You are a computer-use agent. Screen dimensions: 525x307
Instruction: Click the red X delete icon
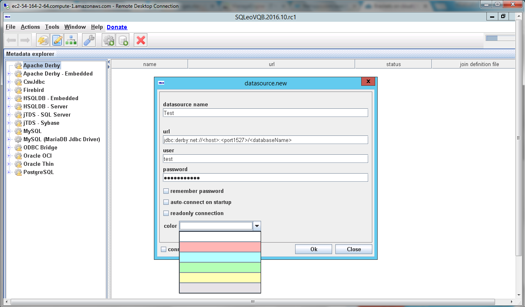[x=141, y=40]
